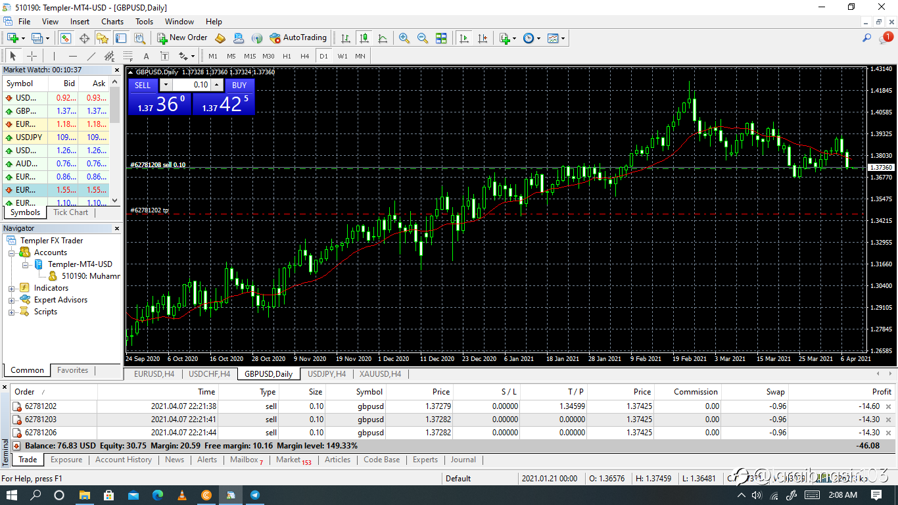Open the Windows Start menu
898x505 pixels.
[12, 495]
